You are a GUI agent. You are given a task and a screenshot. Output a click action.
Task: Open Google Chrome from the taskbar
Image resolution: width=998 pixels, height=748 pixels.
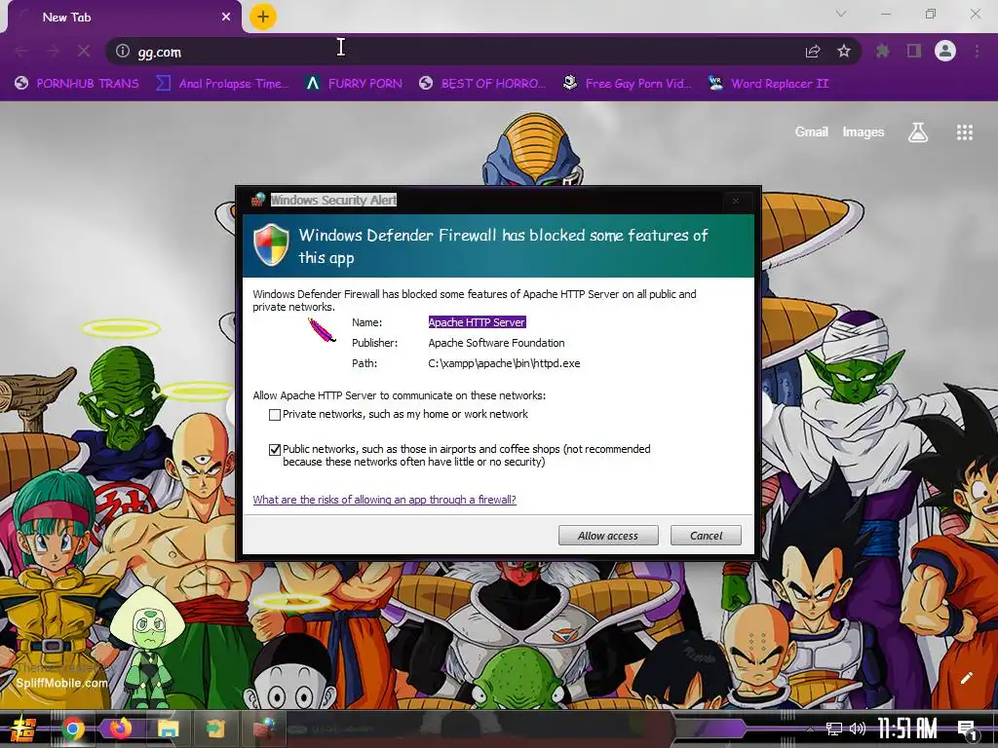72,729
